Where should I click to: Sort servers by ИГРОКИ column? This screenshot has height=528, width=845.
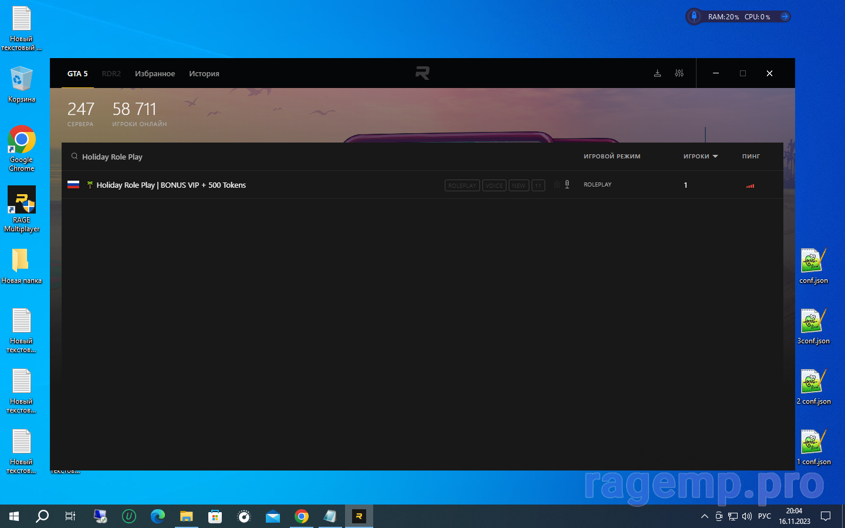pos(701,156)
